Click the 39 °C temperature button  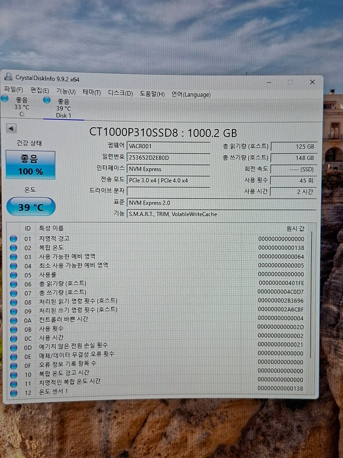click(31, 207)
